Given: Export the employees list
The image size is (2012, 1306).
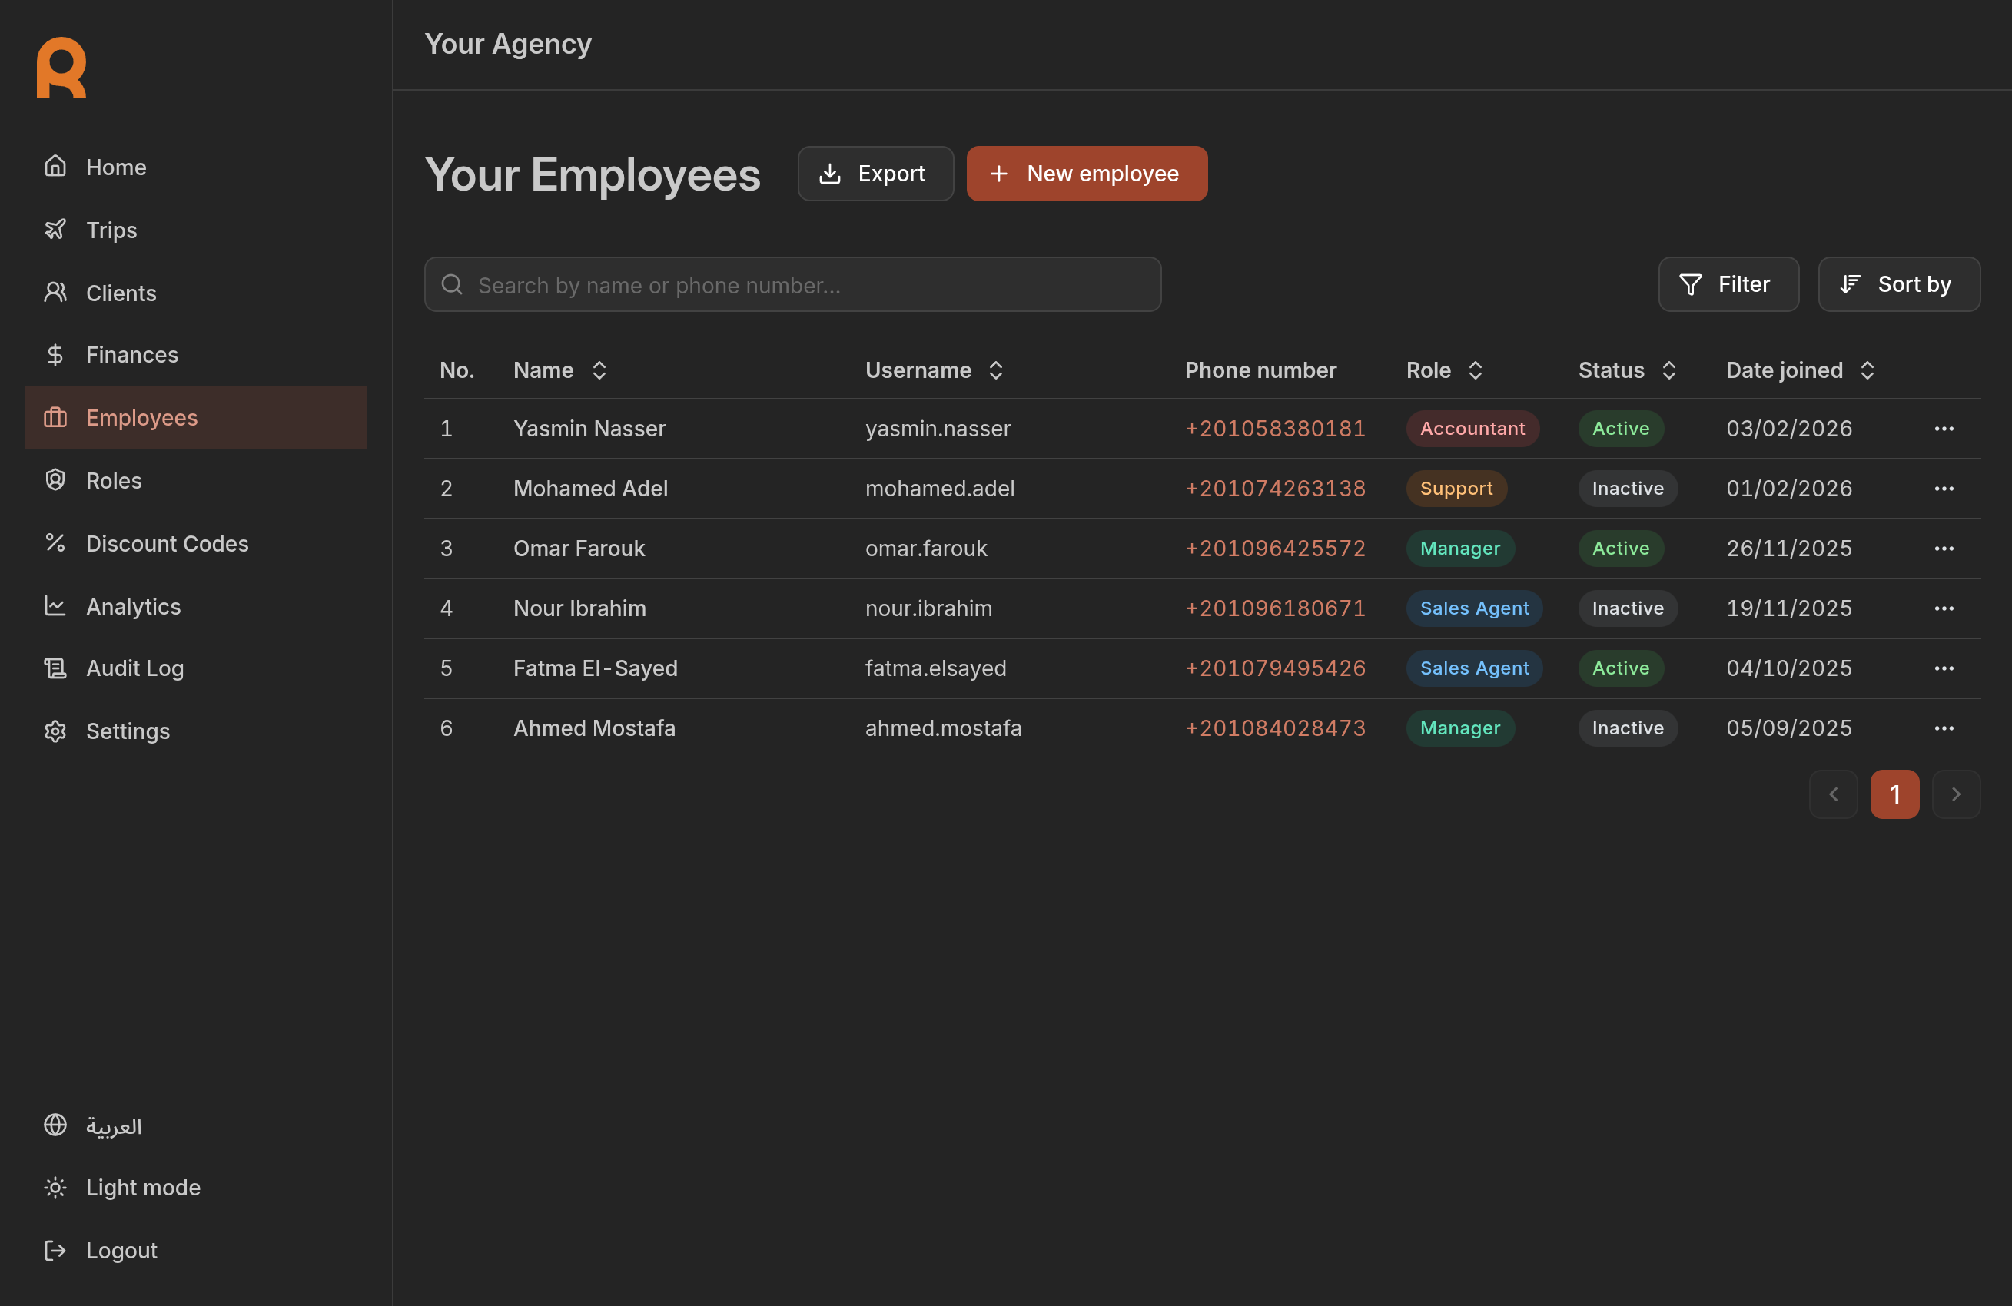Looking at the screenshot, I should [875, 174].
